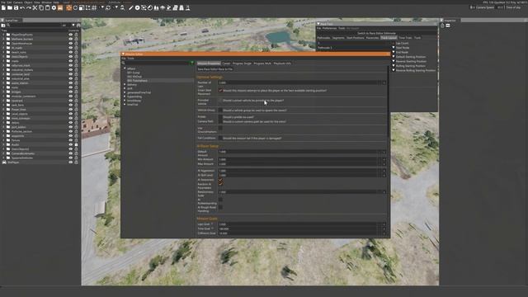Click the green filter icon in Mission Editor
Screen dimensions: 528x297
pos(192,63)
